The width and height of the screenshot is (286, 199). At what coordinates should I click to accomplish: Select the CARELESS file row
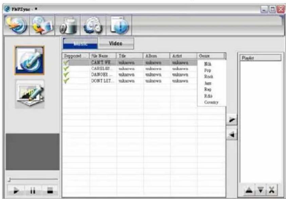pos(130,68)
